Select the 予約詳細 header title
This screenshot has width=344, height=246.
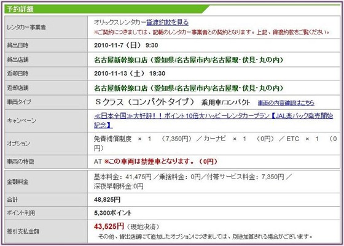tap(20, 9)
